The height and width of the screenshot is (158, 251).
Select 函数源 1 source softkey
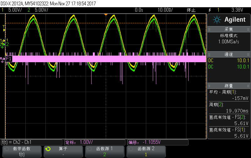[105, 152]
